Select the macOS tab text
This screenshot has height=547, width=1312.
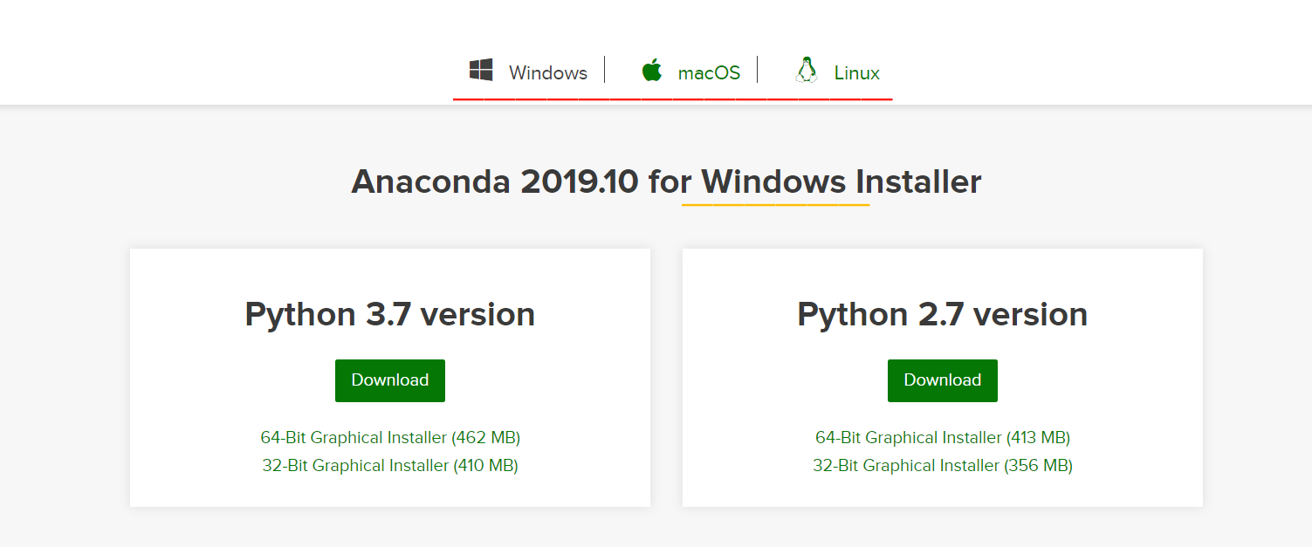[x=709, y=72]
